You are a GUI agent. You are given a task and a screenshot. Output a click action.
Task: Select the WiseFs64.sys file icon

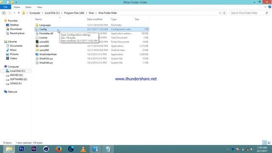pyautogui.click(x=37, y=63)
